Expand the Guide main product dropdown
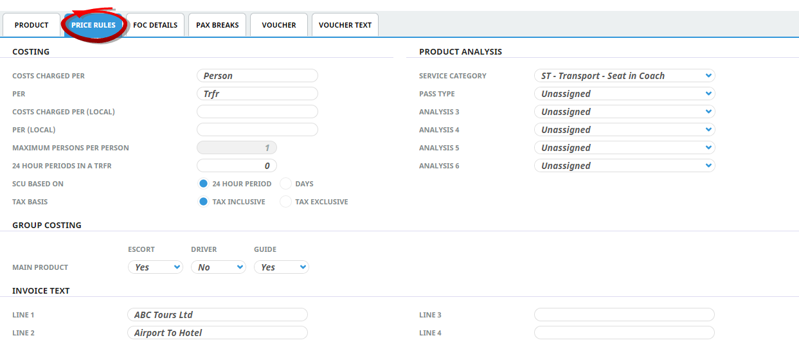This screenshot has width=799, height=347. coord(281,267)
